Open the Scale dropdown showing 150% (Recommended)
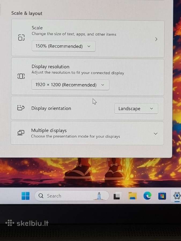Viewport: 181px width, 241px height. [64, 46]
